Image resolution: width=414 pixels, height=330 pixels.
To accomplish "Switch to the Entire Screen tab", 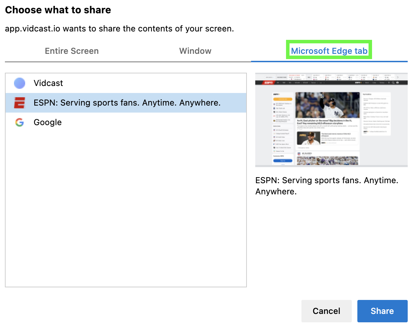I will pos(72,51).
